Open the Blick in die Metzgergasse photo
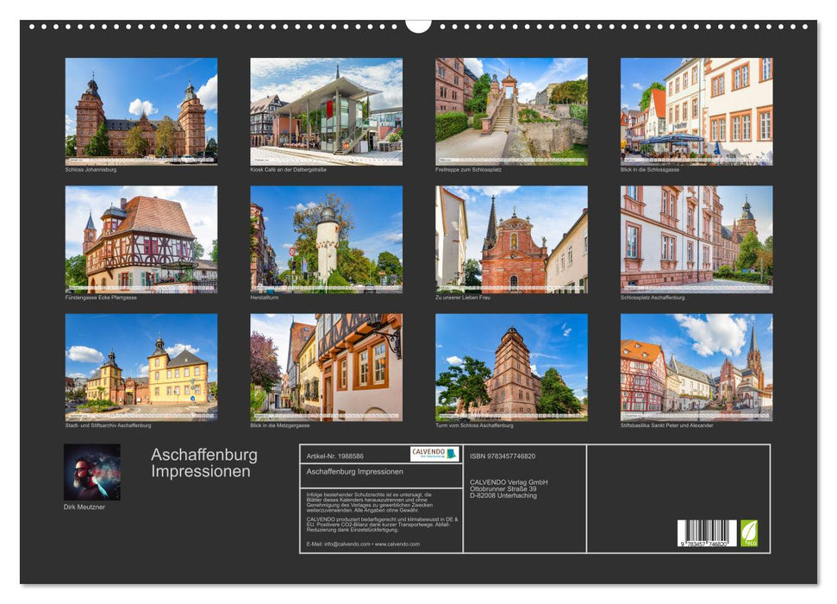The width and height of the screenshot is (837, 604). click(326, 367)
